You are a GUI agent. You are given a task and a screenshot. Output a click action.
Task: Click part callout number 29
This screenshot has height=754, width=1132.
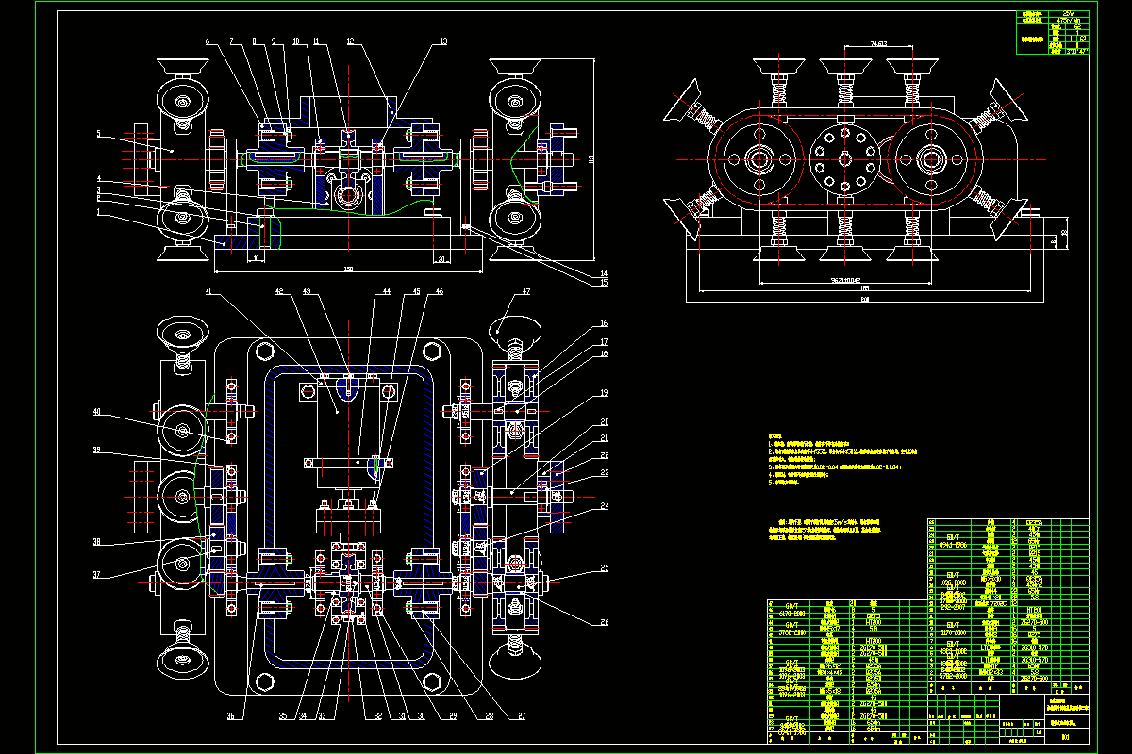click(453, 716)
